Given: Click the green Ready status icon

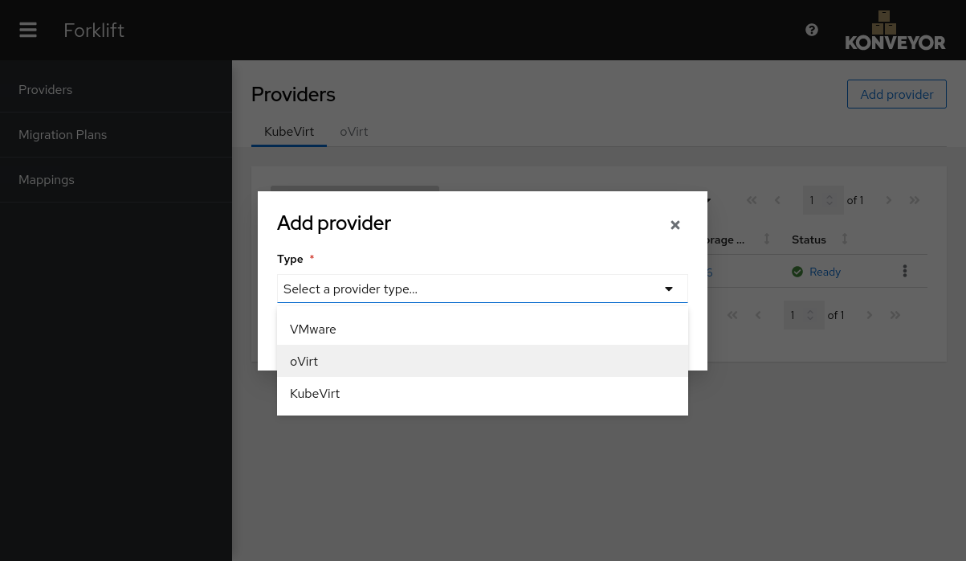Looking at the screenshot, I should click(797, 272).
